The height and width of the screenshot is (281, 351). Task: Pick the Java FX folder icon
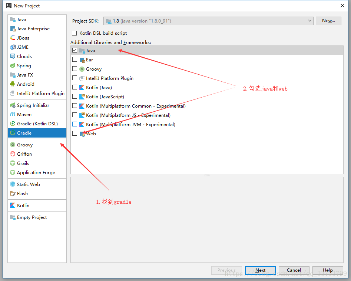pyautogui.click(x=13, y=75)
